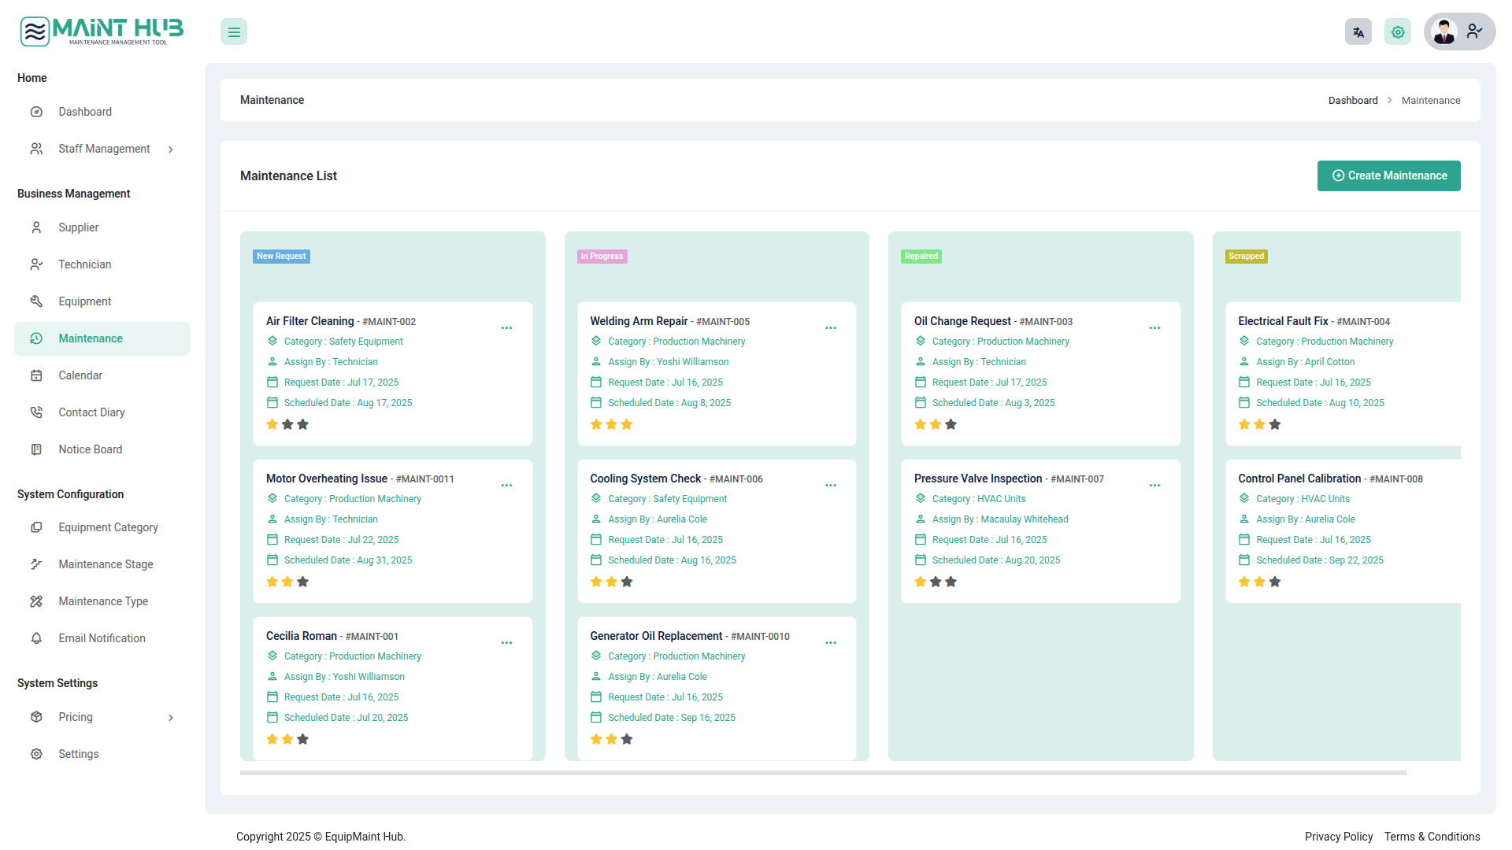Screen dimensions: 1512x850
Task: Open the language translation icon
Action: [x=1358, y=32]
